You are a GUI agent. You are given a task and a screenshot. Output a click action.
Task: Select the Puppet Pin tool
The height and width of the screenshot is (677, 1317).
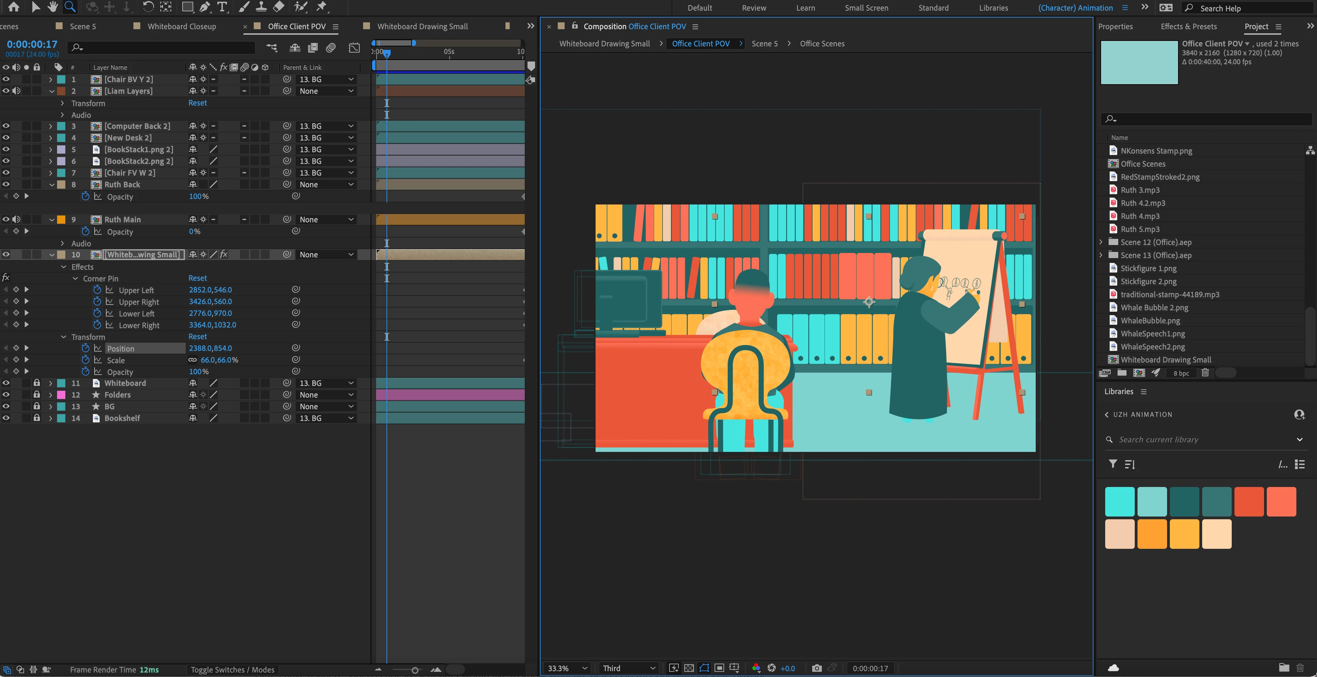[x=322, y=7]
